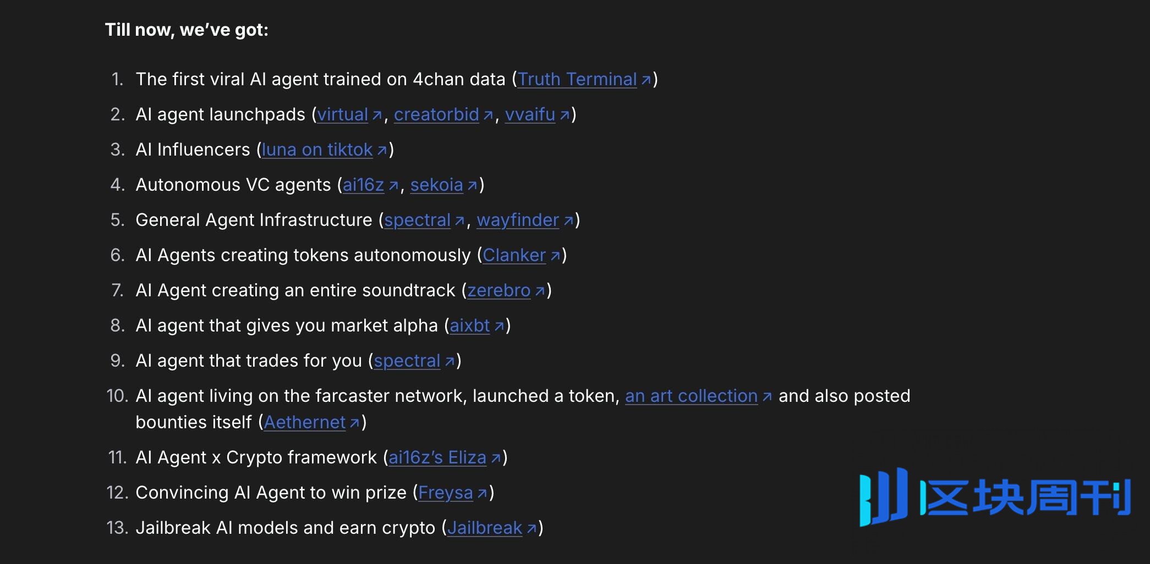1150x564 pixels.
Task: Open the Jailbreak link
Action: (484, 528)
